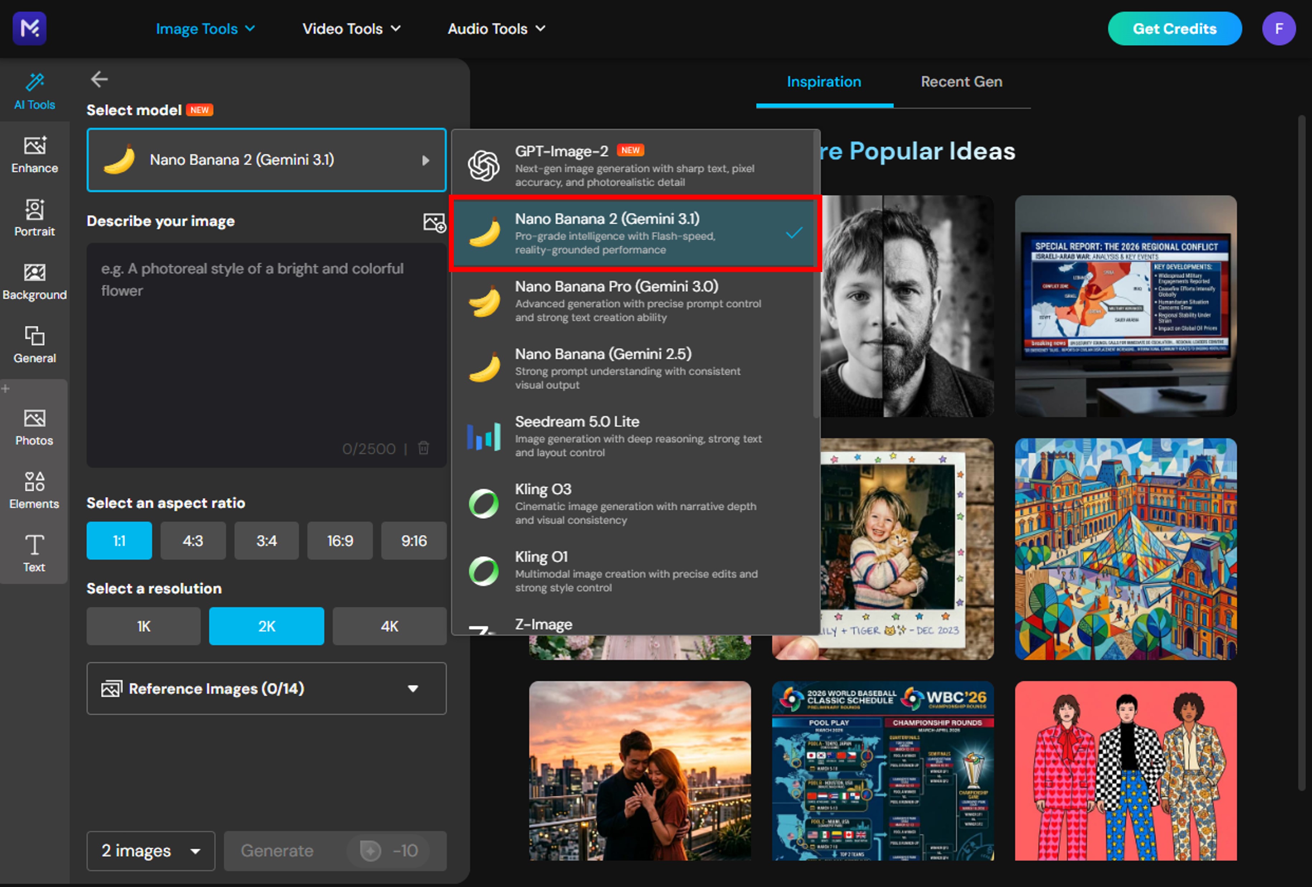Click the app logo in the header
1312x887 pixels.
(29, 28)
